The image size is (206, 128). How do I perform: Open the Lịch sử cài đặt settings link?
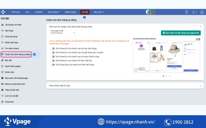(x=12, y=96)
